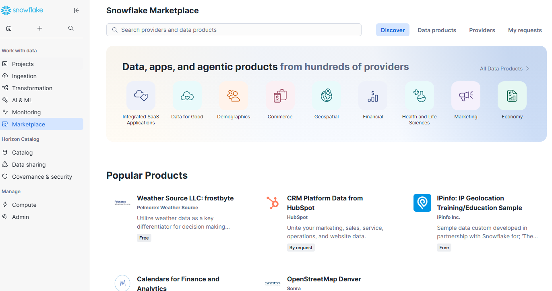Select the Commerce category icon
The height and width of the screenshot is (291, 552).
tap(280, 96)
